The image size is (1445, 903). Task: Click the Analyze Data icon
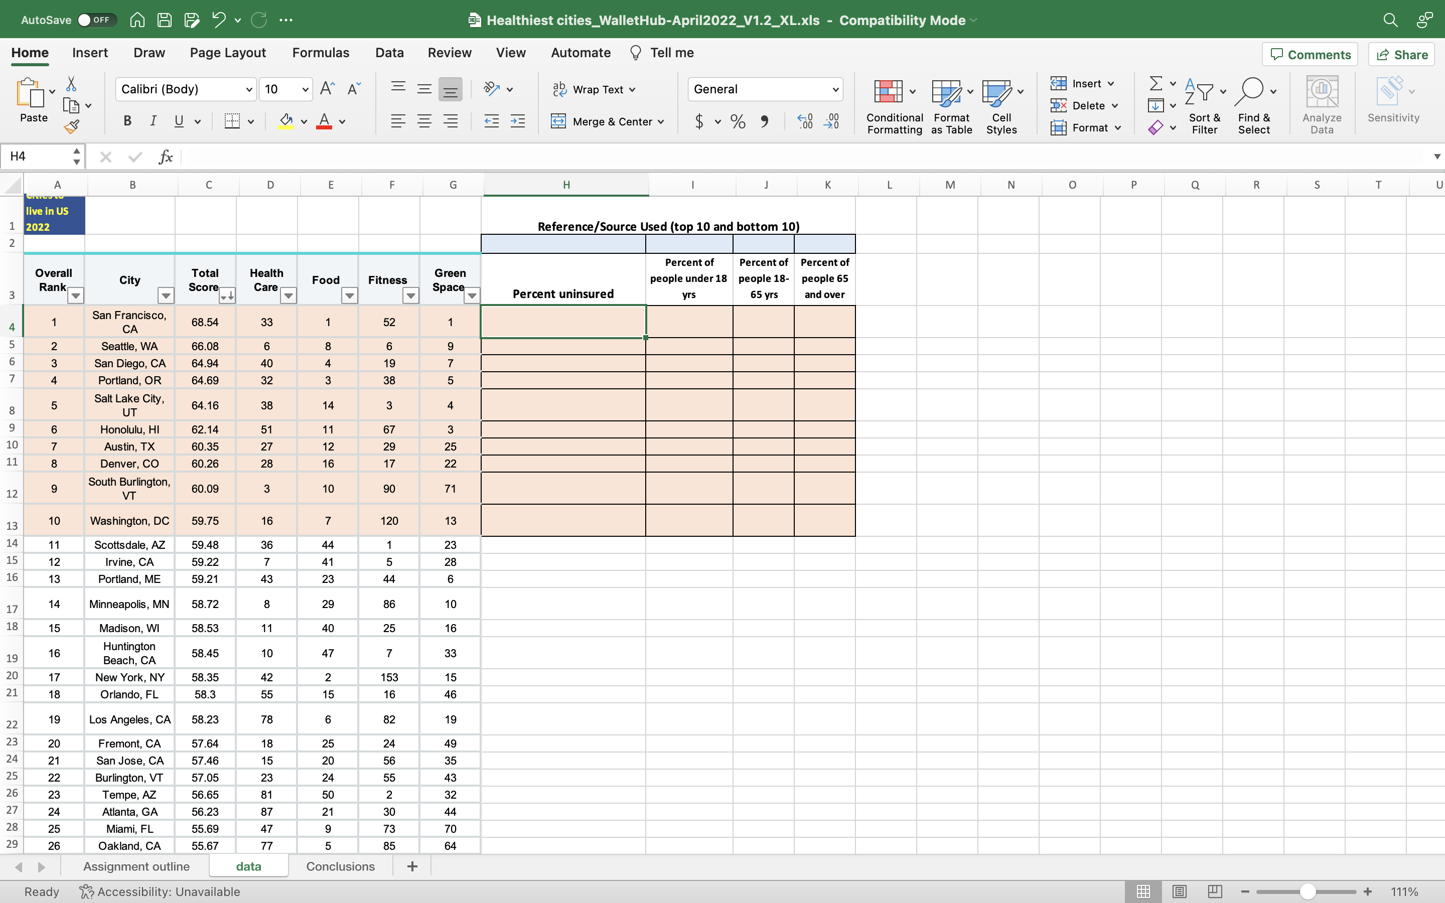point(1322,105)
